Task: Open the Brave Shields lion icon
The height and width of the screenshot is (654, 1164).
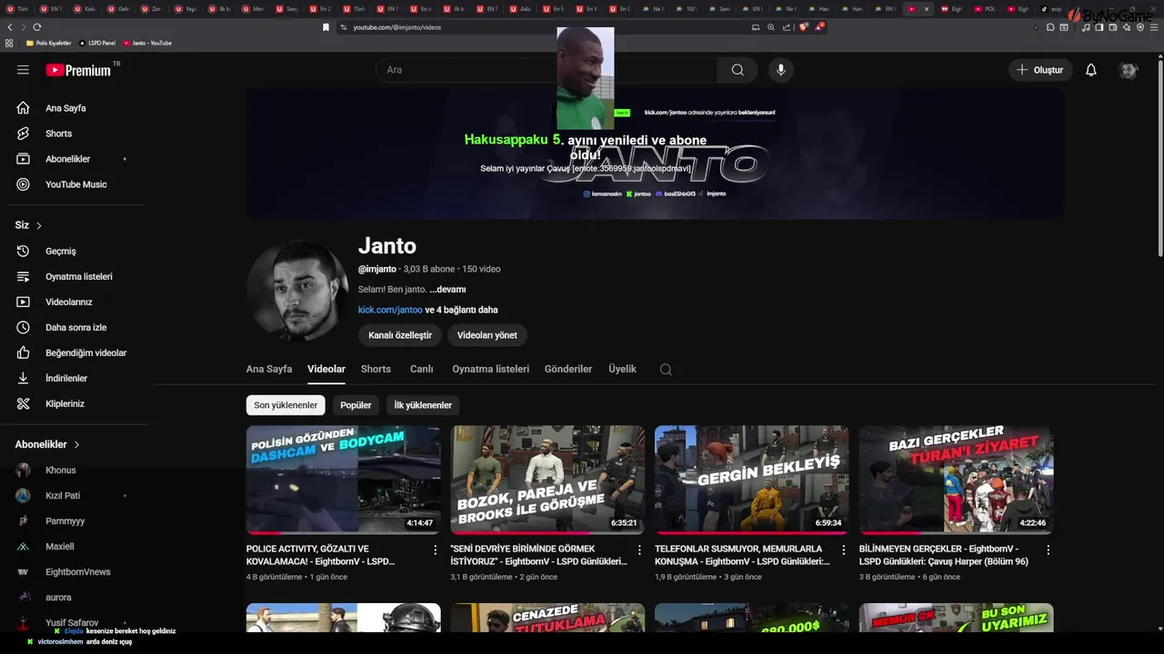Action: pyautogui.click(x=804, y=27)
